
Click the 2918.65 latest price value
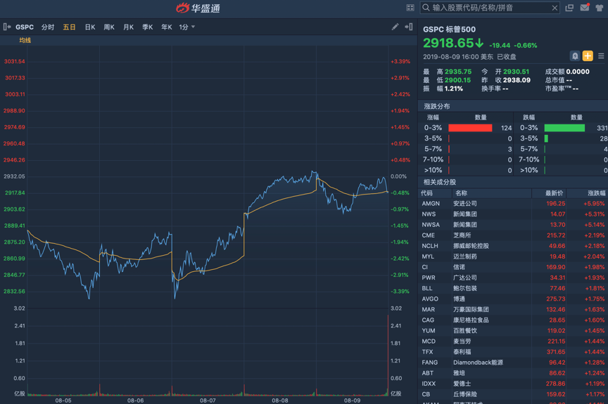(x=448, y=43)
